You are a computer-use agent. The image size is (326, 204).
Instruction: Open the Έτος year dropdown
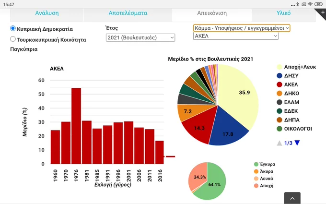[x=140, y=37]
